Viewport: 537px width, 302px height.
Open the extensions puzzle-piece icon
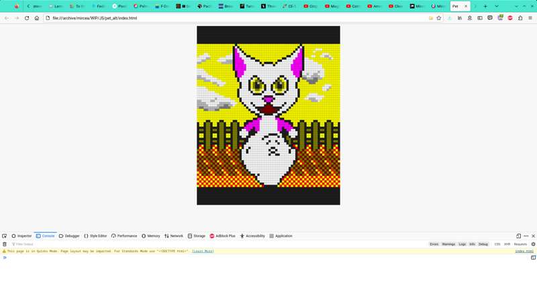coord(520,18)
